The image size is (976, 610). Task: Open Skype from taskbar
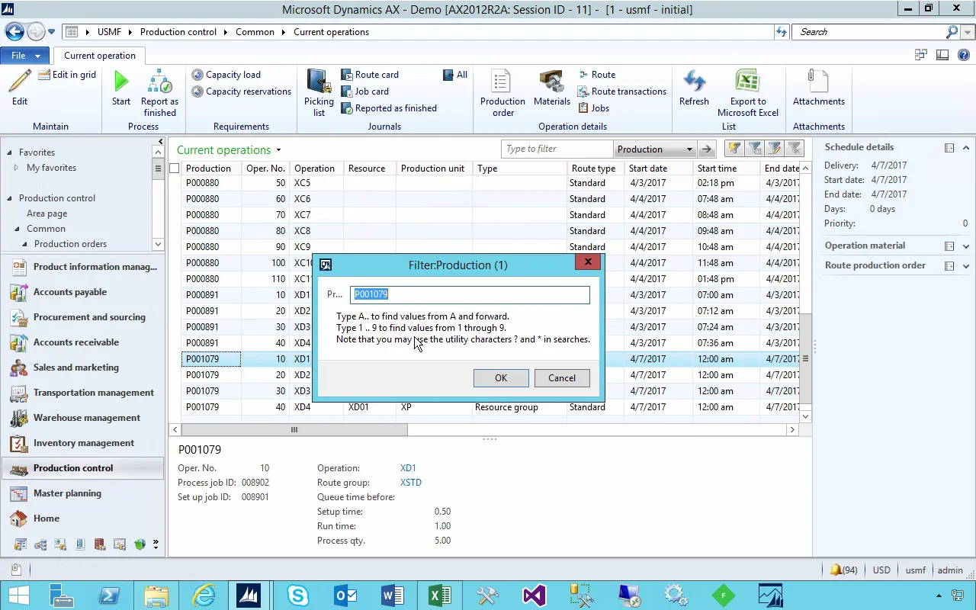click(x=298, y=595)
